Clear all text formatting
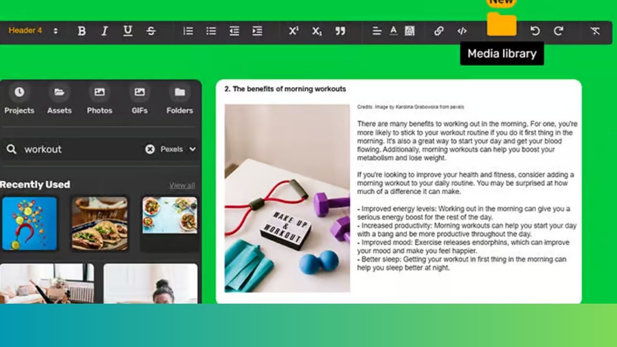The image size is (617, 347). click(x=596, y=31)
